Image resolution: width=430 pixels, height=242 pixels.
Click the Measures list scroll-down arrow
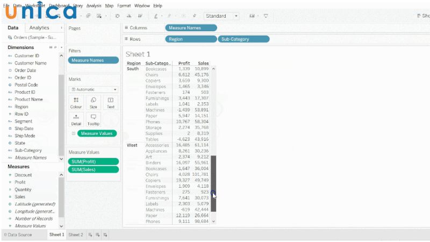(61, 226)
